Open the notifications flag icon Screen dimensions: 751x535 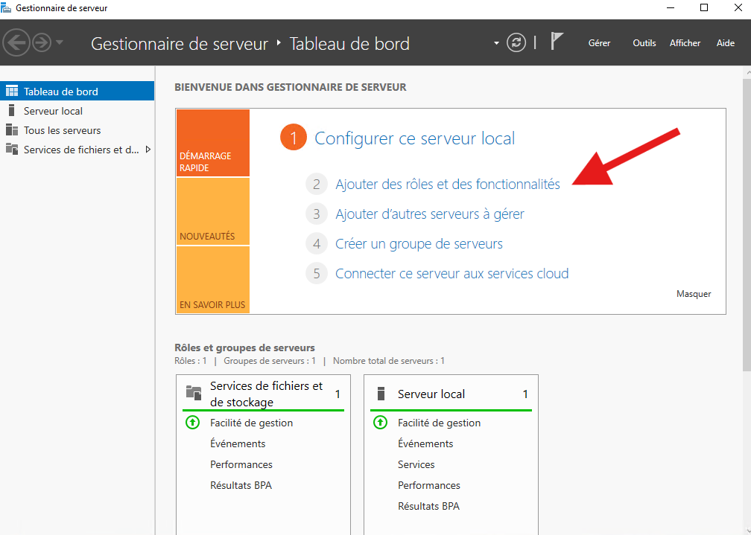(x=557, y=42)
